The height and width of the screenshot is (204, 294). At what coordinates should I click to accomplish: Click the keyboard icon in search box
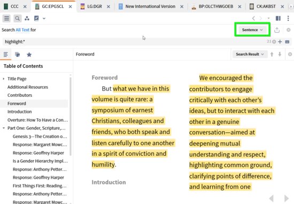[x=287, y=42]
